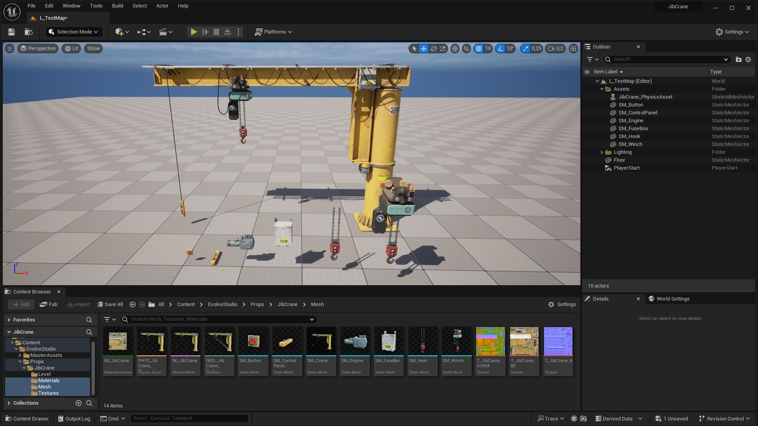Expand the MasterAssets folder in tree
This screenshot has height=426, width=758.
click(x=20, y=356)
